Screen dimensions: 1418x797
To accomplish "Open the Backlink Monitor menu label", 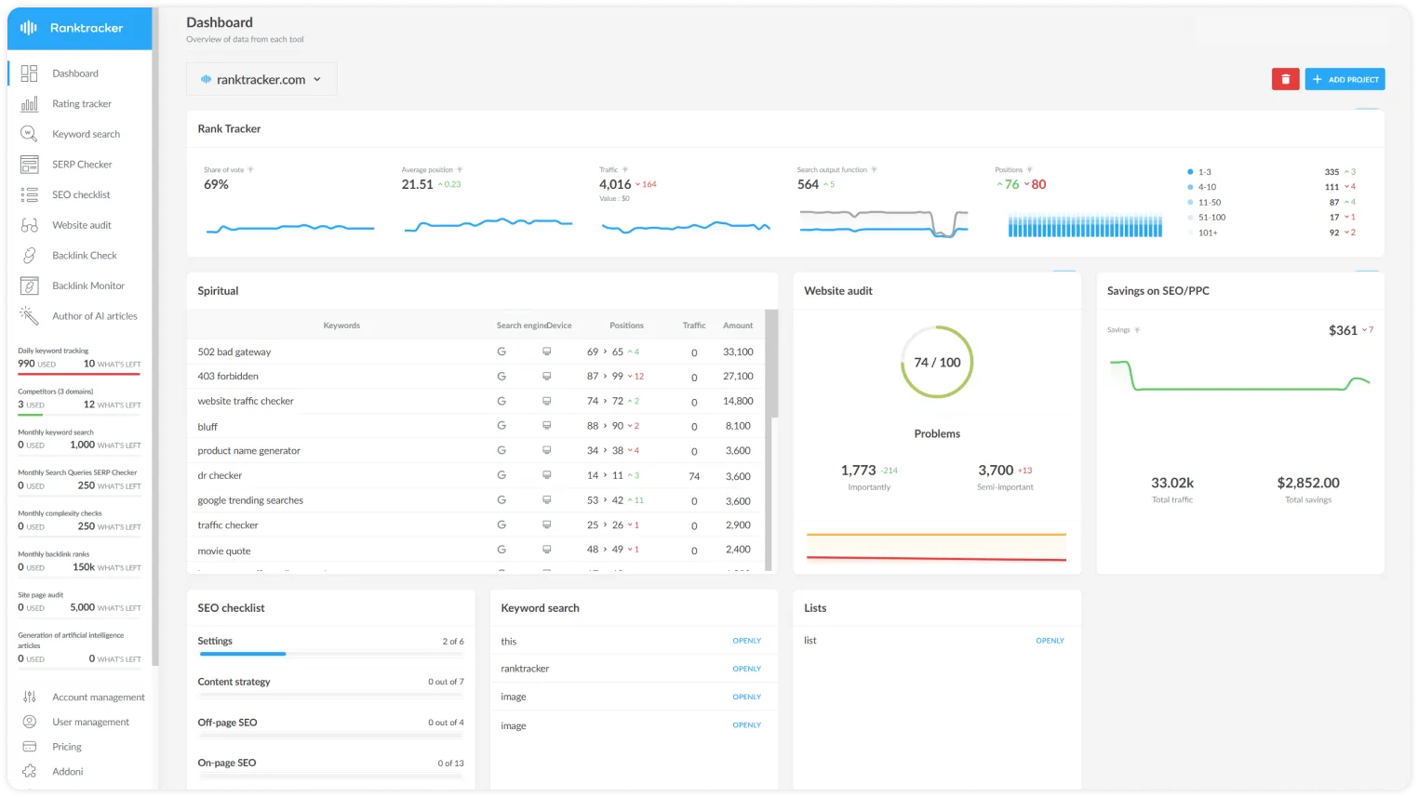I will pos(88,286).
